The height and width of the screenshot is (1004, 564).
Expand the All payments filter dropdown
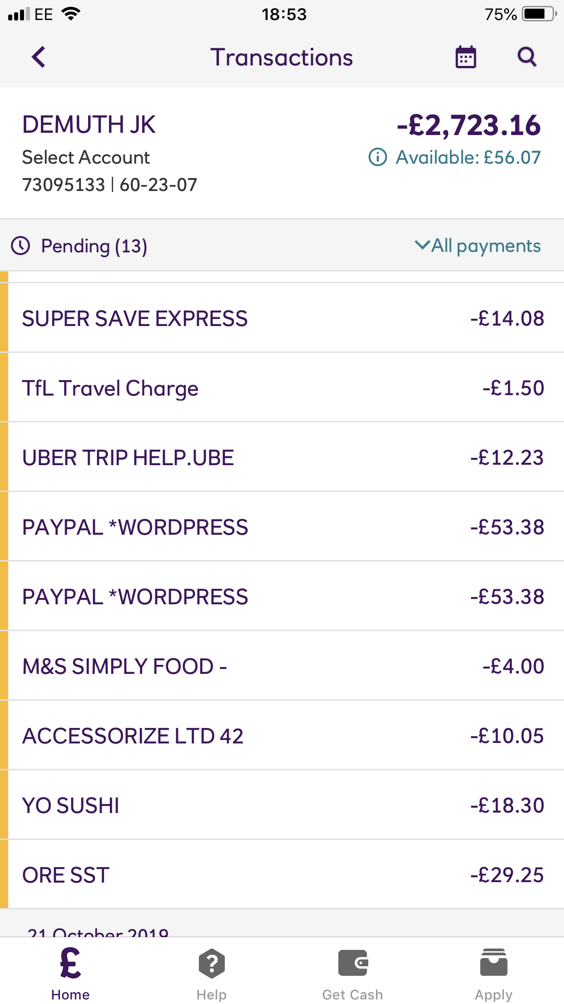coord(478,246)
